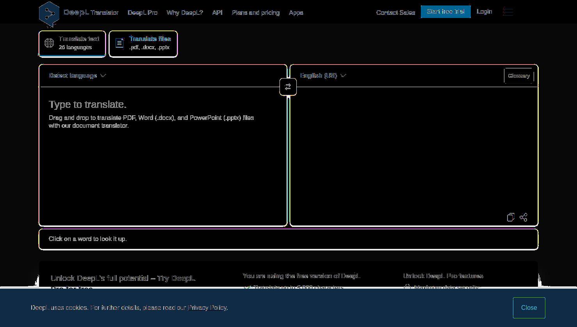577x327 pixels.
Task: Click the Contact Sales link
Action: [x=395, y=13]
